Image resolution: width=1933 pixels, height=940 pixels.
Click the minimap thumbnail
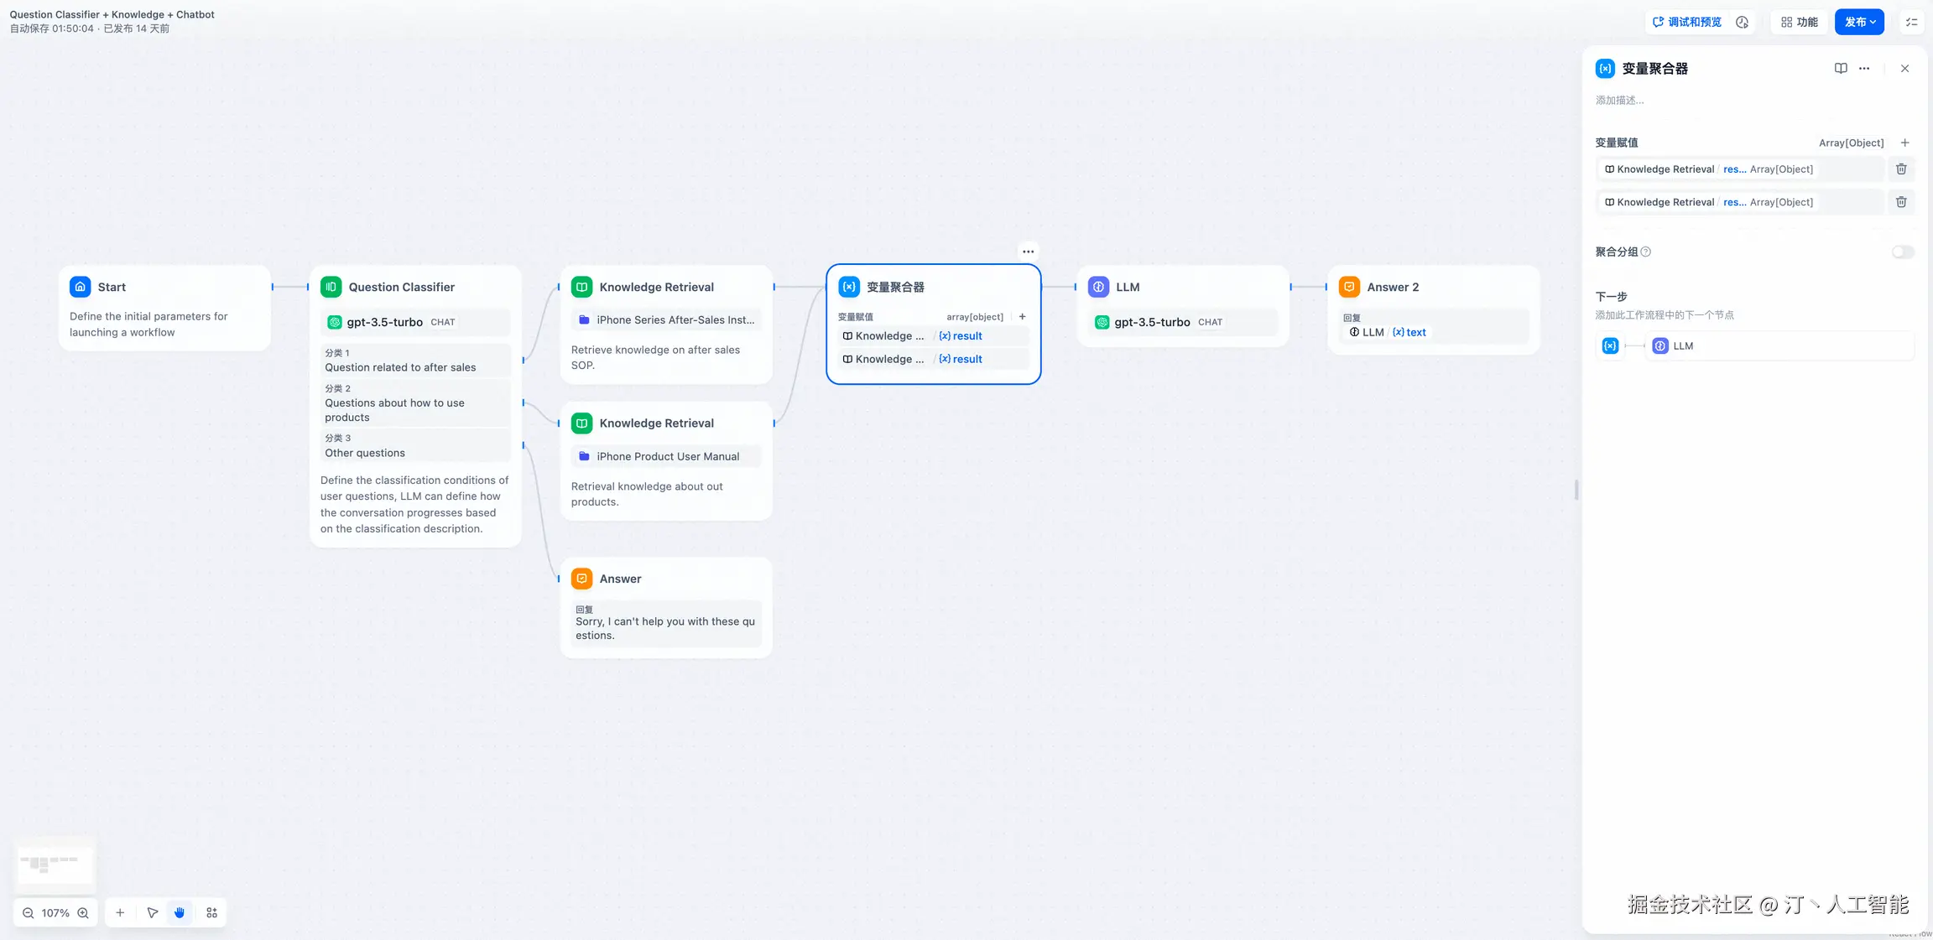(x=55, y=864)
